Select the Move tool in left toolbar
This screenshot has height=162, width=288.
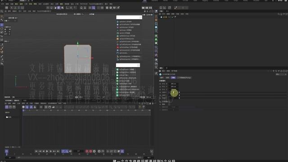pyautogui.click(x=2, y=25)
